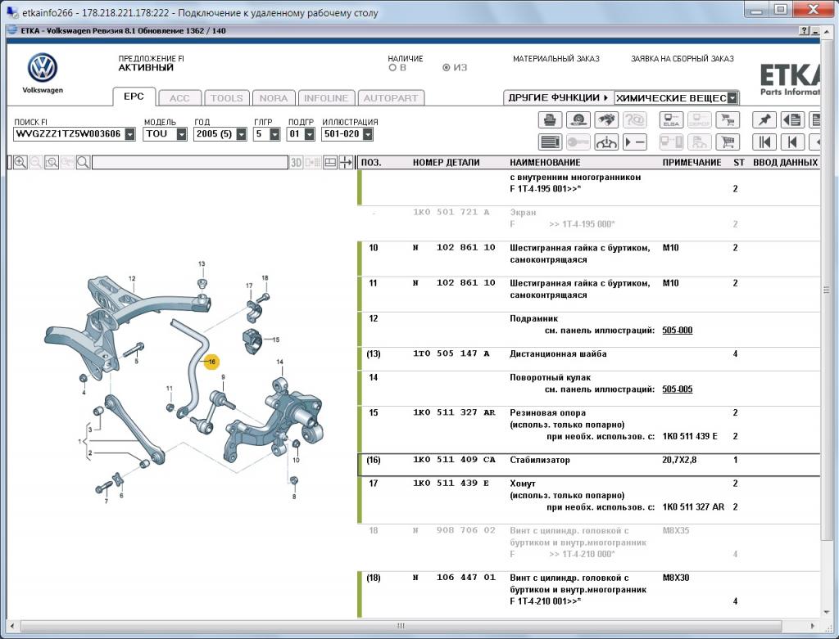Screen dimensions: 839x639
Task: Select part number 1K0 511 327 AR
Action: point(454,412)
